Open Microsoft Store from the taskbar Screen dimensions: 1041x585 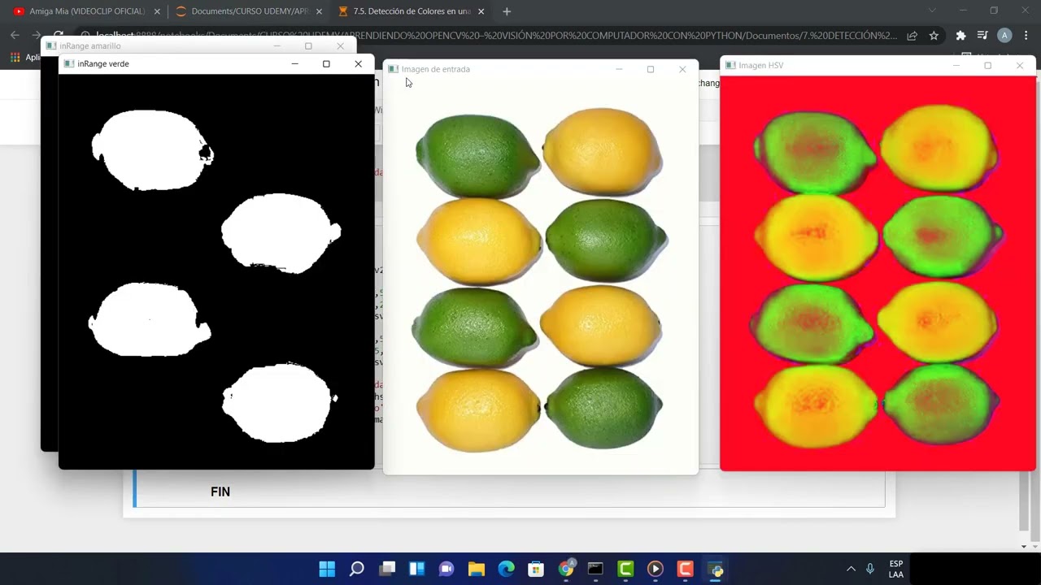click(536, 569)
